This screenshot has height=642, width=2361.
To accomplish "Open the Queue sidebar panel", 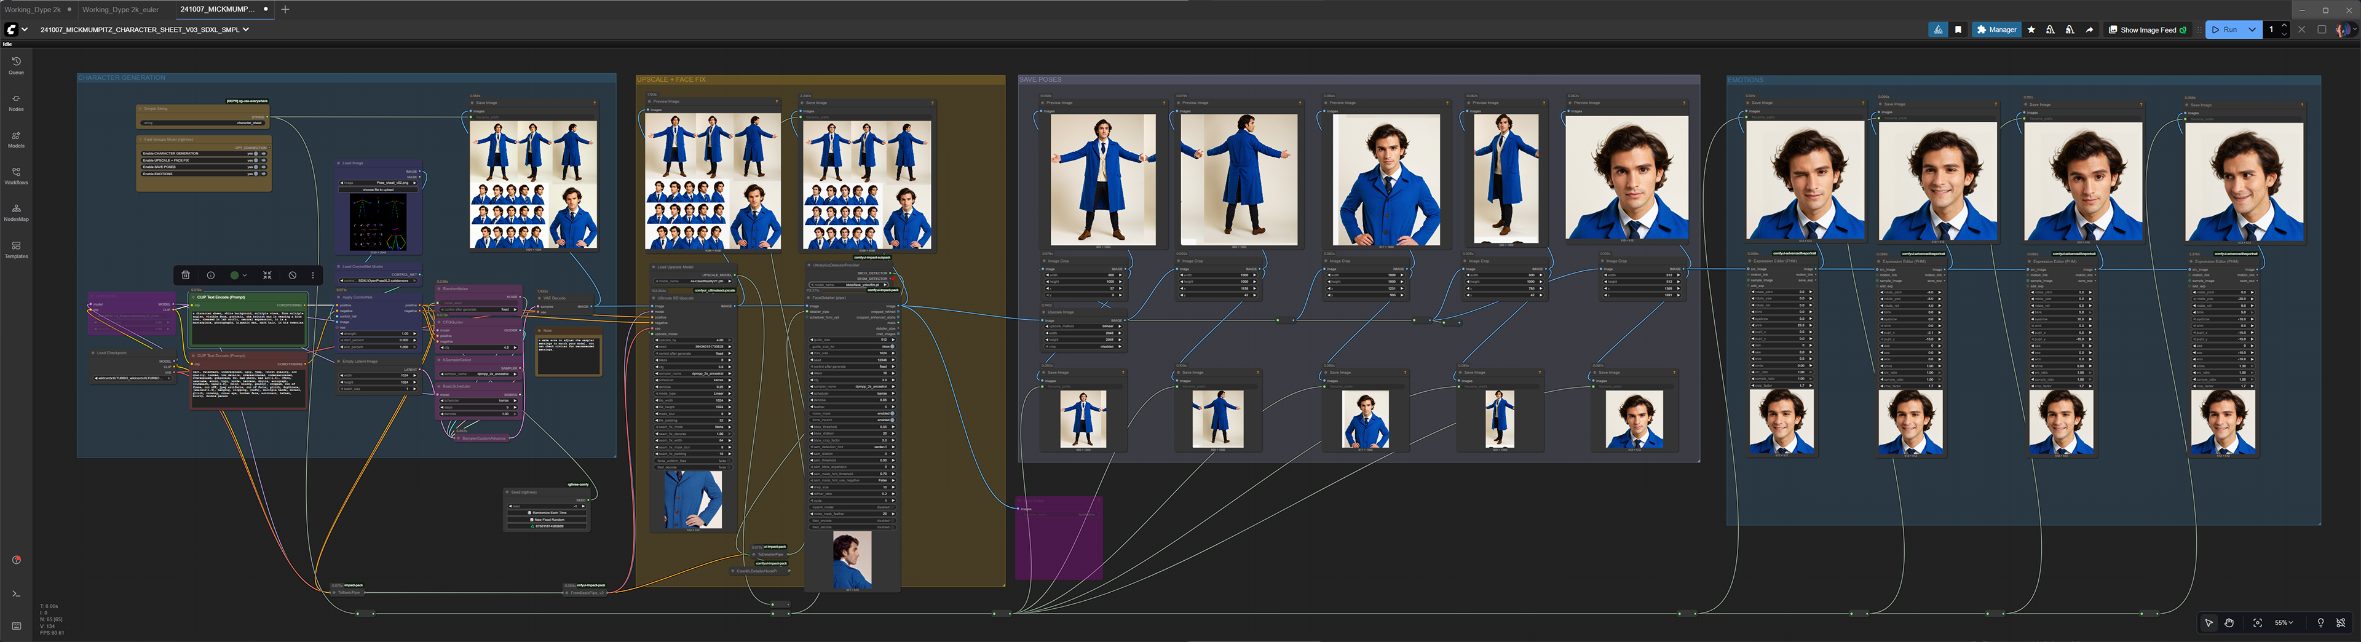I will pos(15,64).
